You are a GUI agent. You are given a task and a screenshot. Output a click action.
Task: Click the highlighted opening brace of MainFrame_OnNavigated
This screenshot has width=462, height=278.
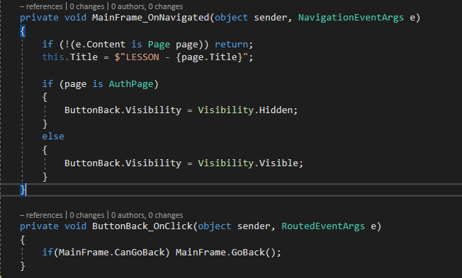coord(23,31)
